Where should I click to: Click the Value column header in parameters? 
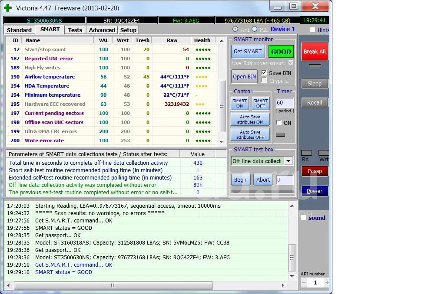pos(197,154)
